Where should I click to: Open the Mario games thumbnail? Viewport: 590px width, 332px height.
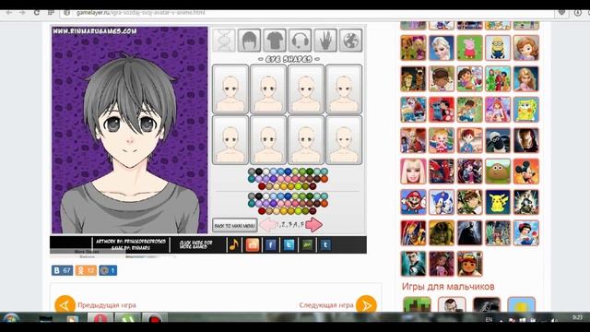413,202
